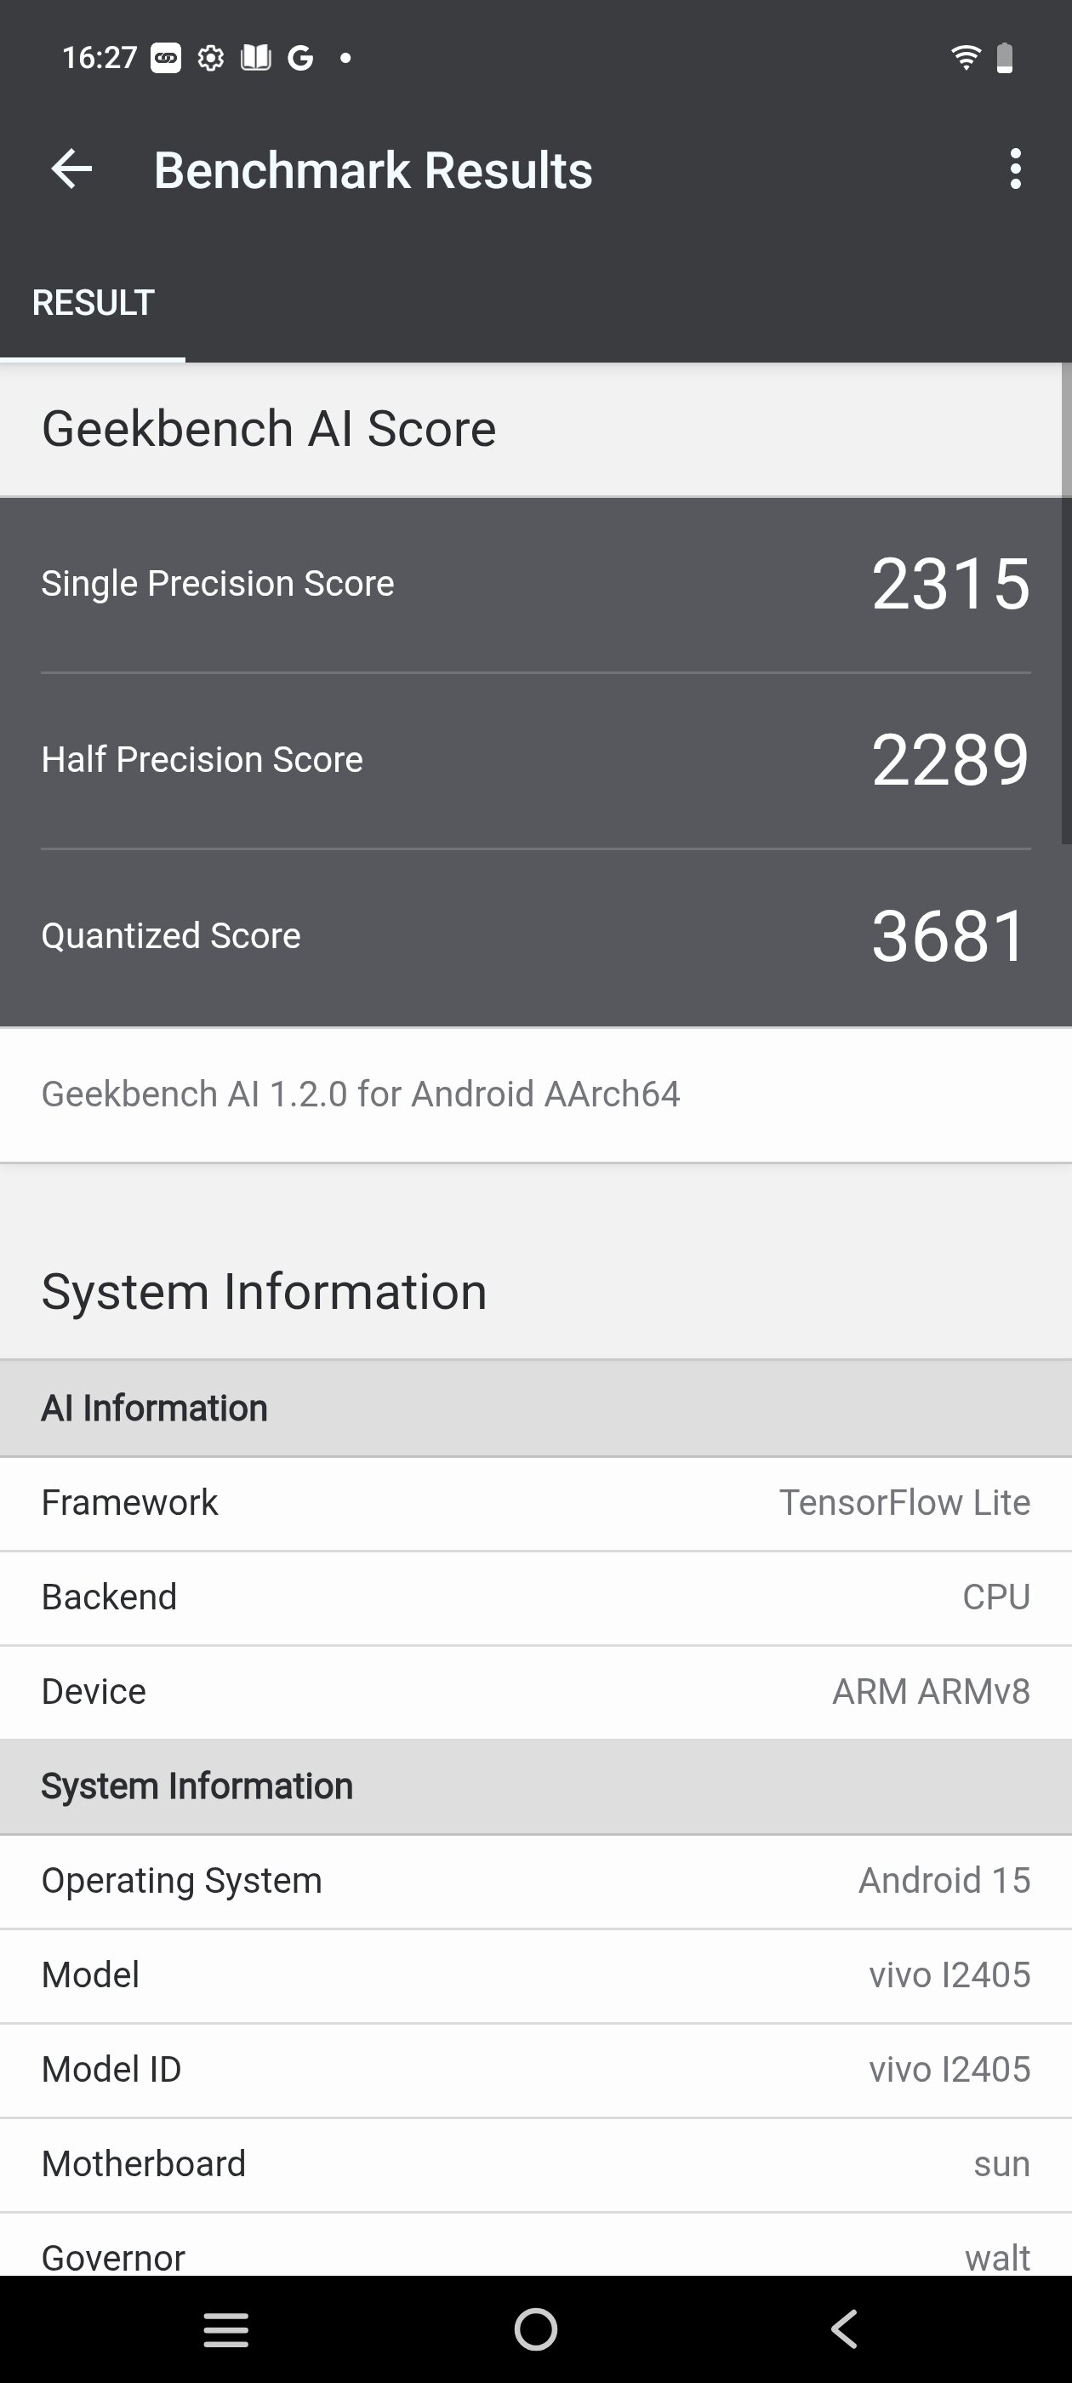Tap the Google G notification icon
1072x2383 pixels.
tap(300, 58)
